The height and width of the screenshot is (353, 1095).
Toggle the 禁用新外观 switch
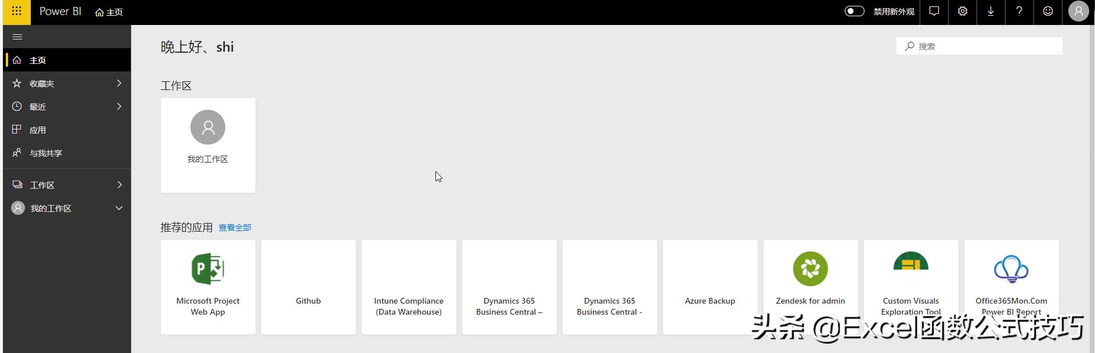coord(854,11)
